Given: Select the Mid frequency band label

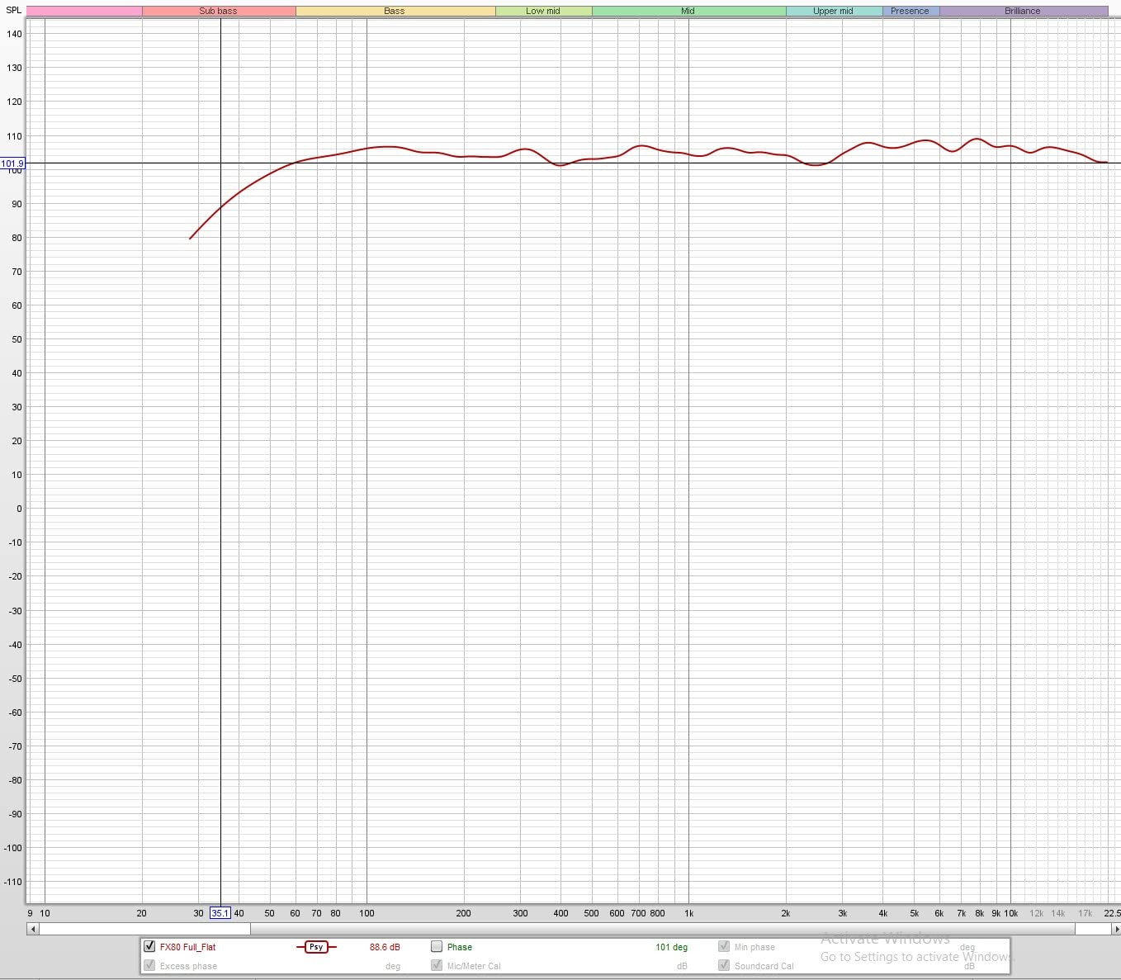Looking at the screenshot, I should [x=688, y=11].
